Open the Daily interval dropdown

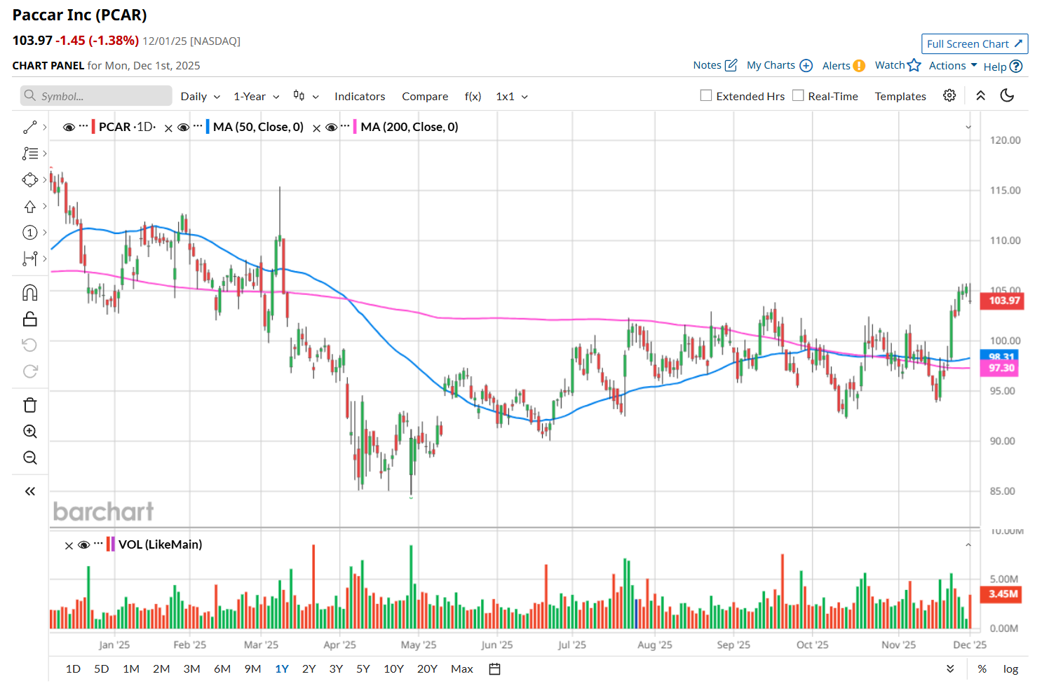200,97
